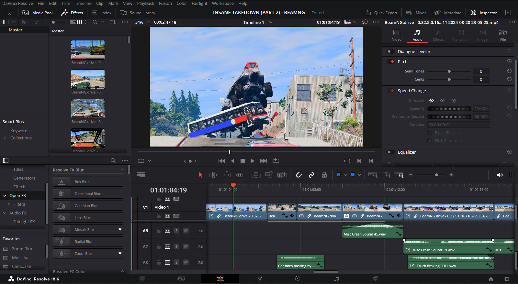Viewport: 518px width, 284px height.
Task: Mute audio track A6
Action: pos(186,231)
